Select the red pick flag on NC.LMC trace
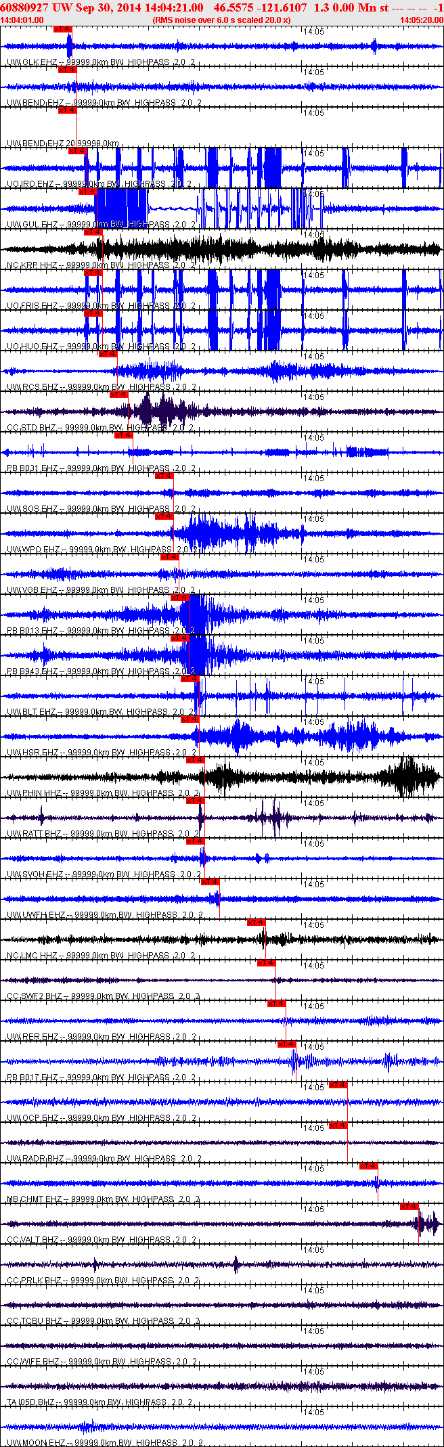 click(256, 922)
